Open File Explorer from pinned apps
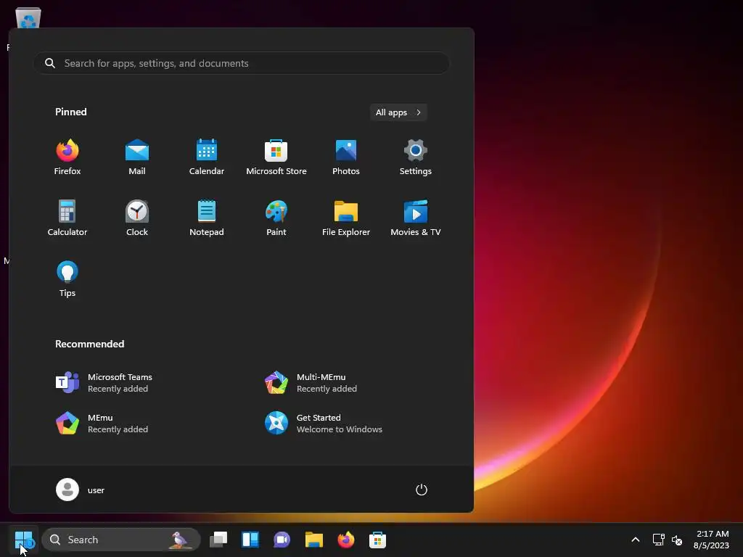The height and width of the screenshot is (557, 743). point(346,218)
